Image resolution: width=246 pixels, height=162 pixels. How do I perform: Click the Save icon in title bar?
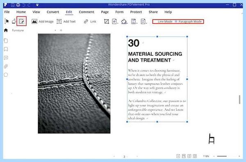click(x=13, y=5)
